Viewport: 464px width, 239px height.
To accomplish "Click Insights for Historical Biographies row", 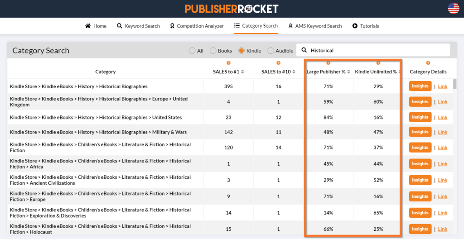I will 420,86.
